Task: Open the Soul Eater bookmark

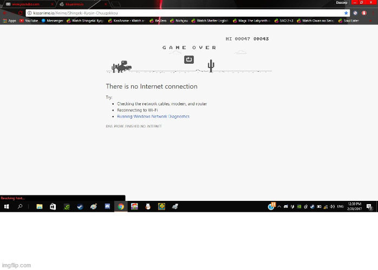Action: 349,21
